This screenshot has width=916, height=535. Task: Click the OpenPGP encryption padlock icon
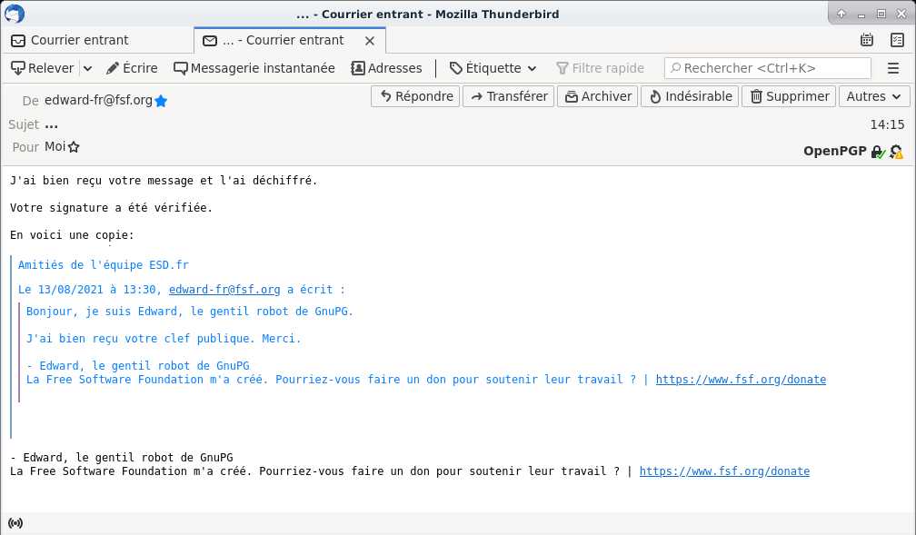click(878, 152)
